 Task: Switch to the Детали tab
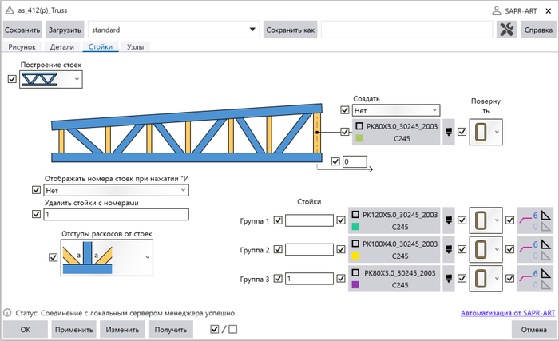(x=61, y=47)
